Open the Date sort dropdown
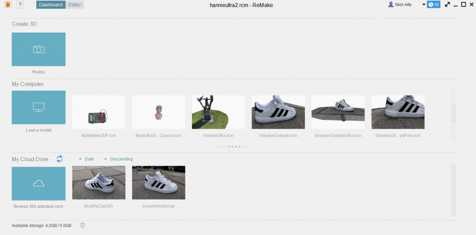The image size is (476, 235). pyautogui.click(x=86, y=159)
